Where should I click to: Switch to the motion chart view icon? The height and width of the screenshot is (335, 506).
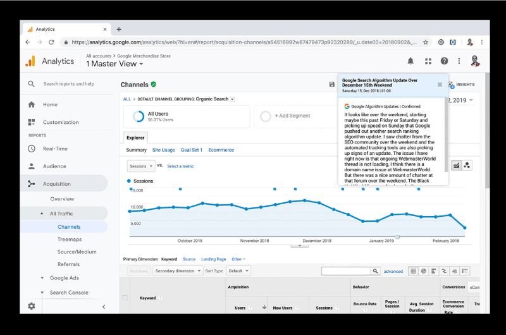467,166
